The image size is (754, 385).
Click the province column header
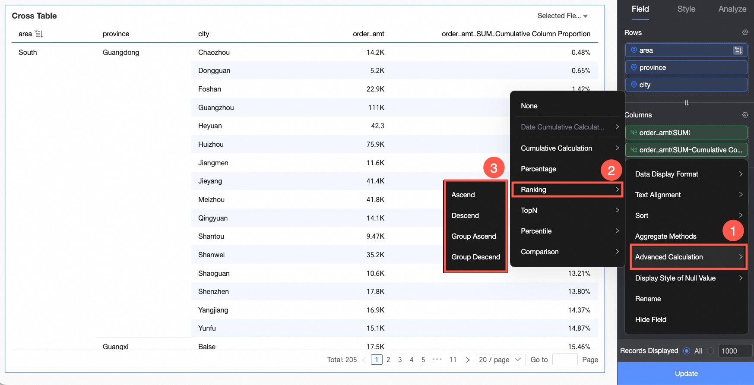[x=116, y=34]
